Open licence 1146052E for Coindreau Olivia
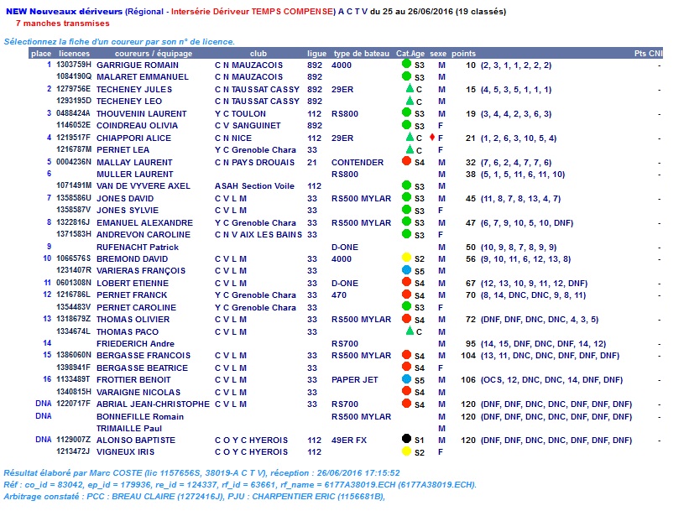This screenshot has height=511, width=689. point(73,125)
